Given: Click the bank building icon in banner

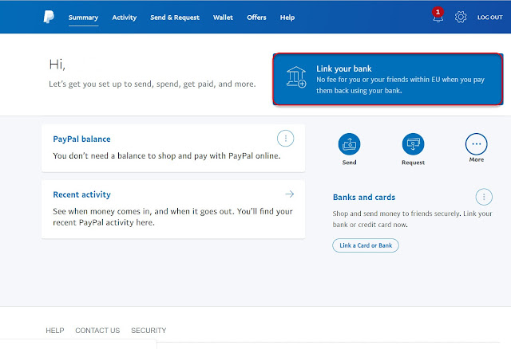Looking at the screenshot, I should point(296,77).
